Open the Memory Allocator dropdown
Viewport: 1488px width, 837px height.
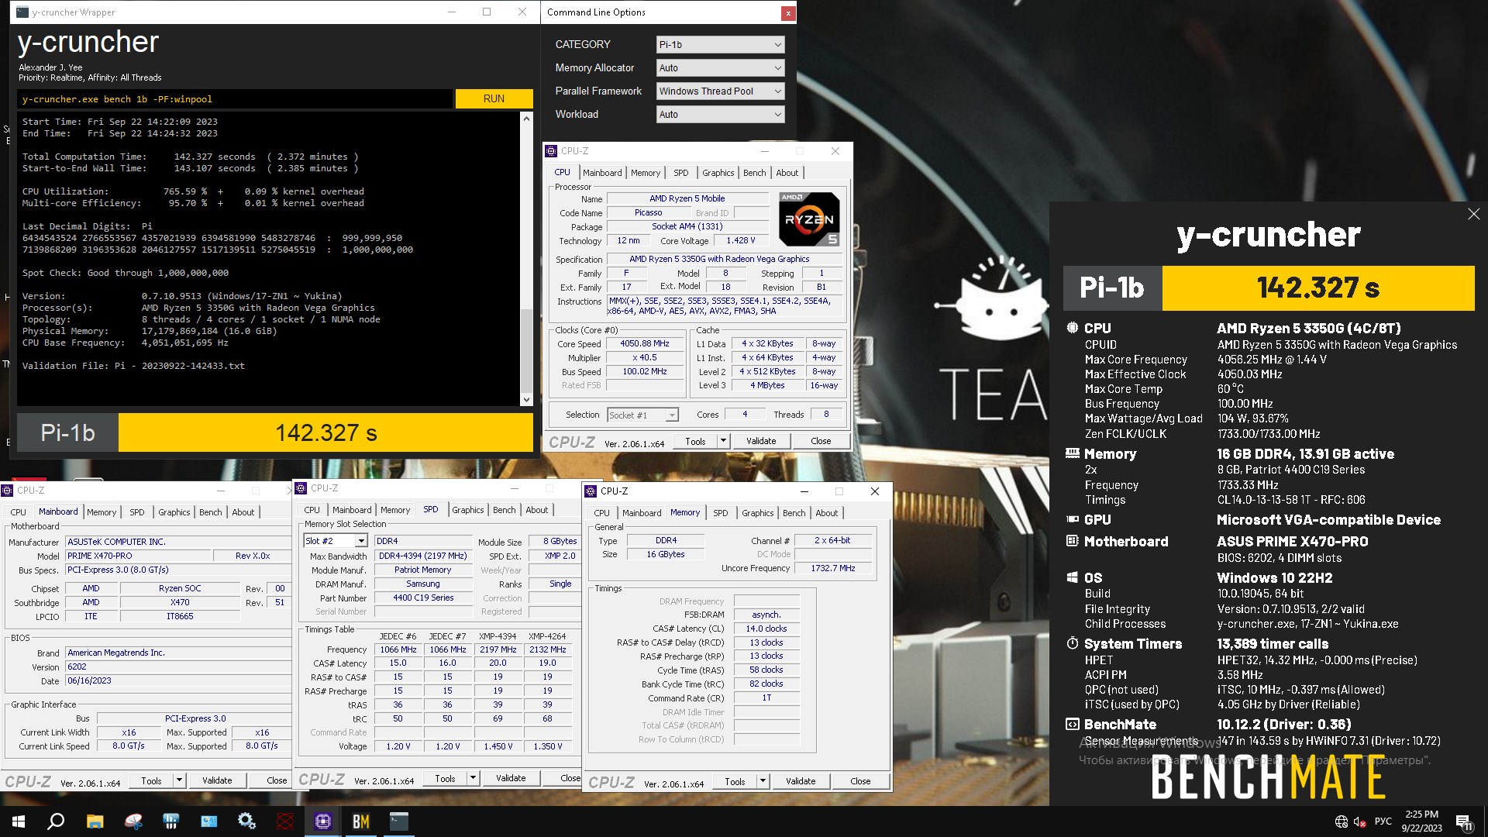coord(720,68)
